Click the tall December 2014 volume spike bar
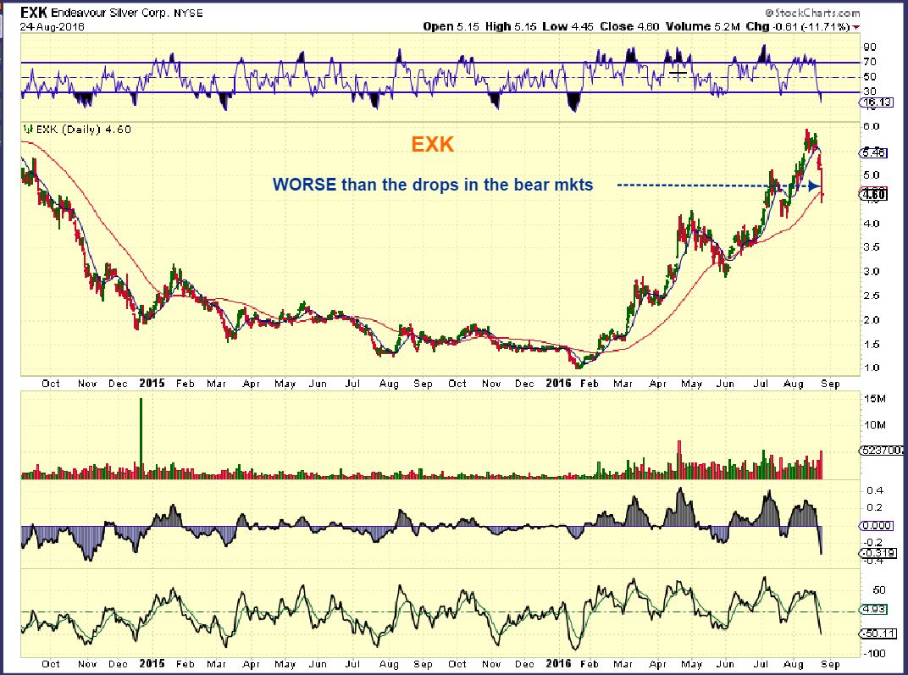Image resolution: width=908 pixels, height=675 pixels. (x=141, y=438)
